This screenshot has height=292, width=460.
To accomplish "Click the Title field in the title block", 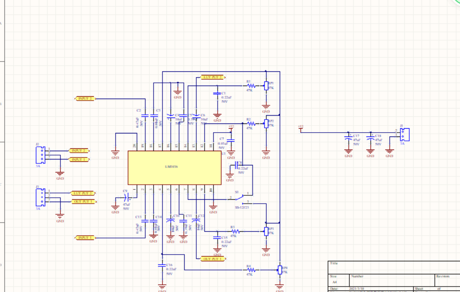I will pyautogui.click(x=394, y=267).
